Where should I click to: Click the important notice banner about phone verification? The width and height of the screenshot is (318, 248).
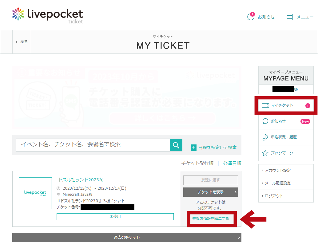[127, 97]
